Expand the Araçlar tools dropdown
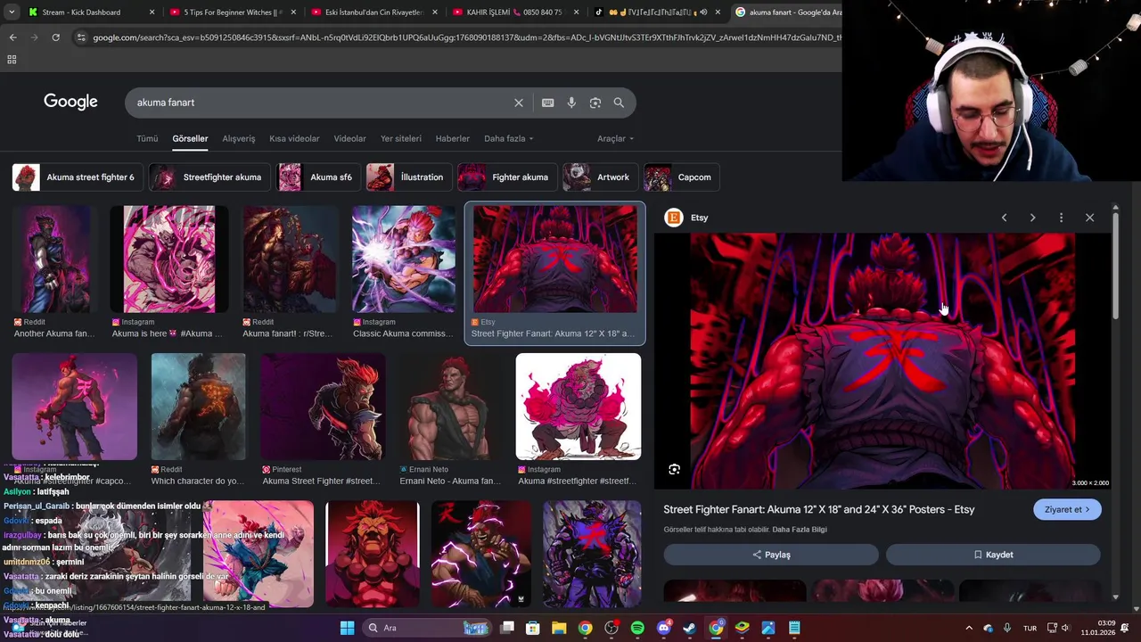This screenshot has width=1141, height=642. 615,138
